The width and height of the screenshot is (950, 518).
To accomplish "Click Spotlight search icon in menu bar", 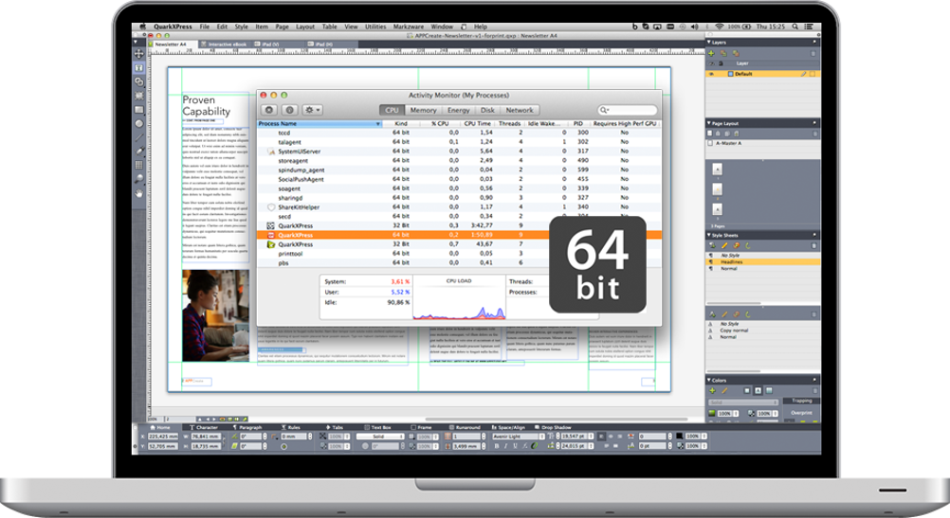I will [x=795, y=27].
